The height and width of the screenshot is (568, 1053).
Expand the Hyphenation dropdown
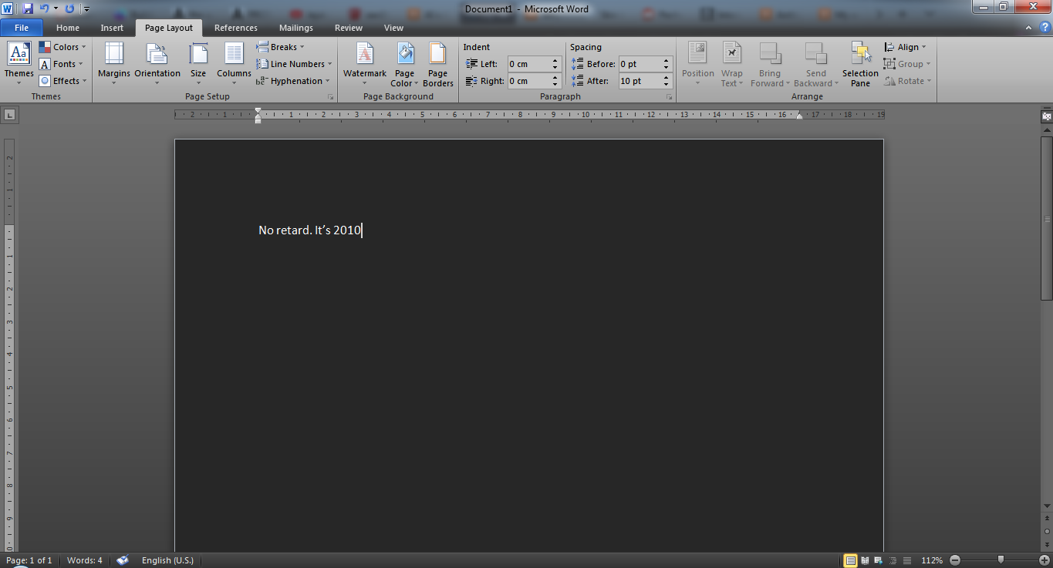293,81
